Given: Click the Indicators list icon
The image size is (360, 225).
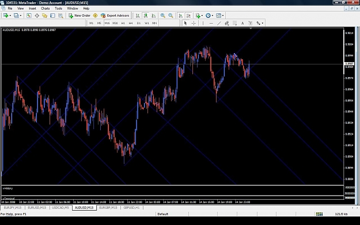Looking at the screenshot, I should (x=198, y=16).
